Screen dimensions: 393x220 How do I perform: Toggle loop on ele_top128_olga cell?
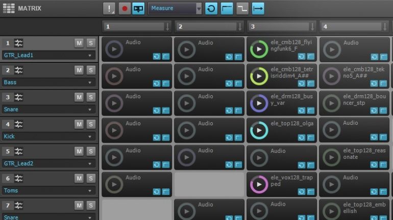coord(301,137)
